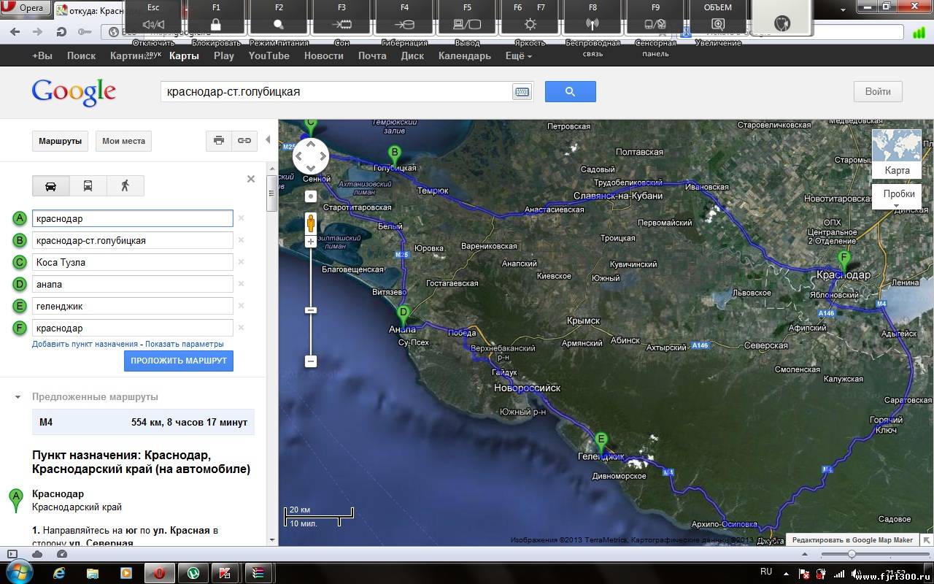
Task: Remove destination E 'геленджик'
Action: (x=242, y=306)
